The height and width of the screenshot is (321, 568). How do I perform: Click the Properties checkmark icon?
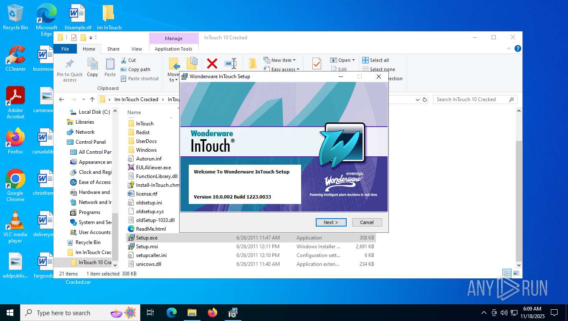click(x=317, y=64)
